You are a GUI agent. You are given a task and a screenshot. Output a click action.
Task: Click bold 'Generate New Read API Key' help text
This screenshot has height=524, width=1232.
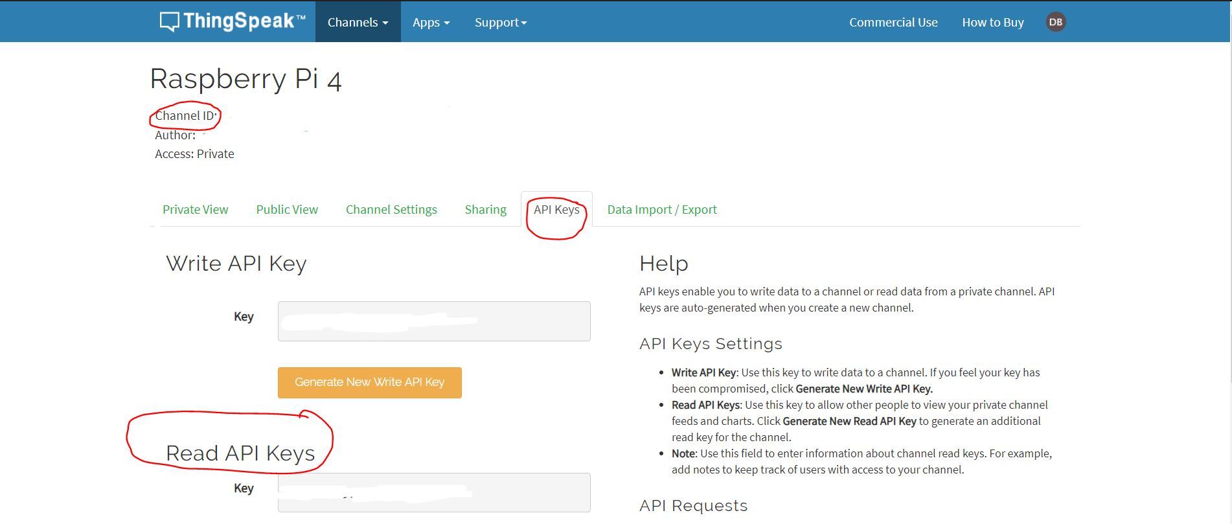pos(849,421)
